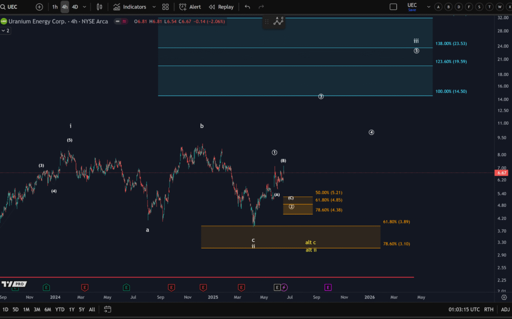Set the date range to All

pos(92,309)
